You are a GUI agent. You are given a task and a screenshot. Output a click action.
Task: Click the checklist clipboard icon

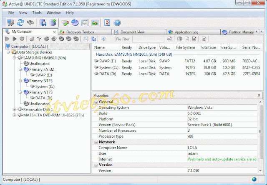click(107, 22)
